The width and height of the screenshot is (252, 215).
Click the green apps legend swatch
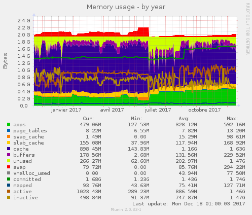pyautogui.click(x=9, y=124)
